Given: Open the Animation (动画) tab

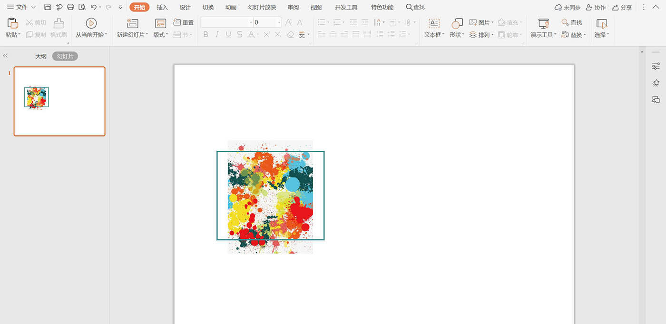Looking at the screenshot, I should click(231, 7).
